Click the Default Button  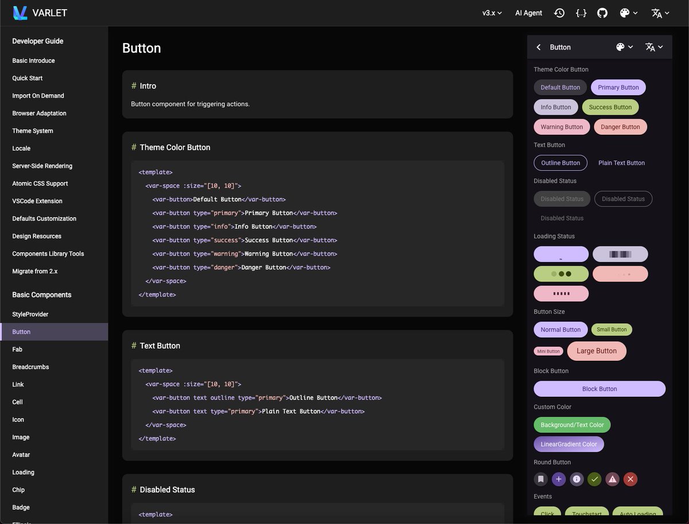tap(560, 87)
